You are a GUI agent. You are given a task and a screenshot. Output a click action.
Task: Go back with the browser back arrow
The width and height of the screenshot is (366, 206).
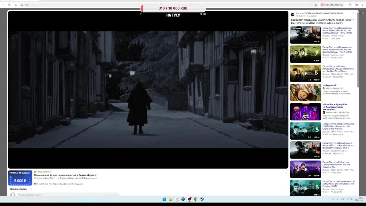pos(3,5)
